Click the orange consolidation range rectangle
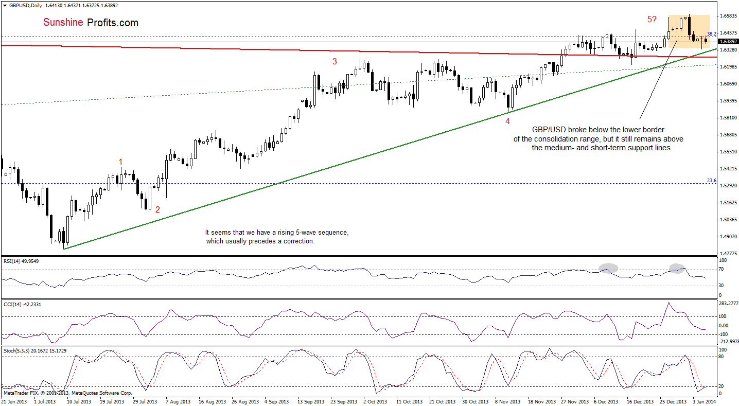Screen dimensions: 739x406 [689, 32]
